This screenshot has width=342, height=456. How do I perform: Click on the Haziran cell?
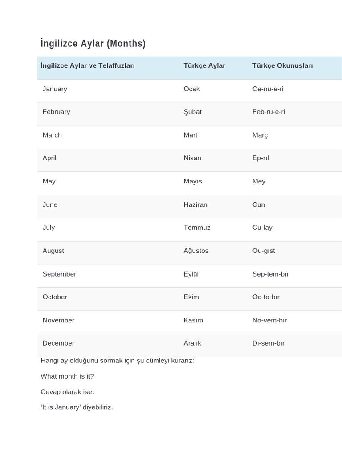[x=195, y=204]
